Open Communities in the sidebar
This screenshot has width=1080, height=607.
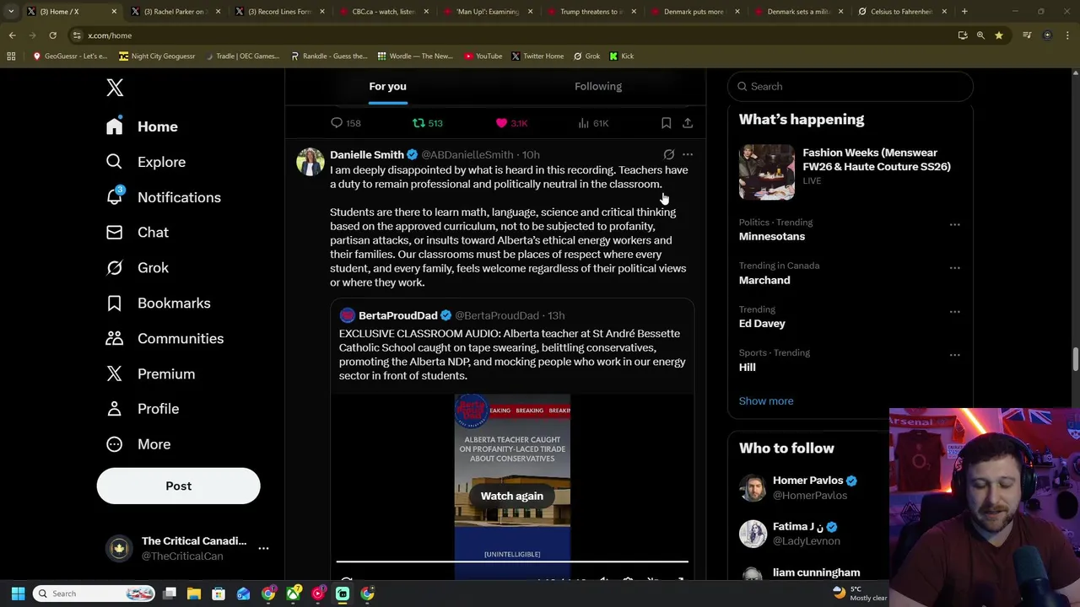click(x=165, y=339)
